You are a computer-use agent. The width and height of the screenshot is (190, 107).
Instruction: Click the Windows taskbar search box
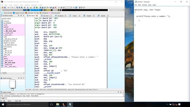point(27,104)
